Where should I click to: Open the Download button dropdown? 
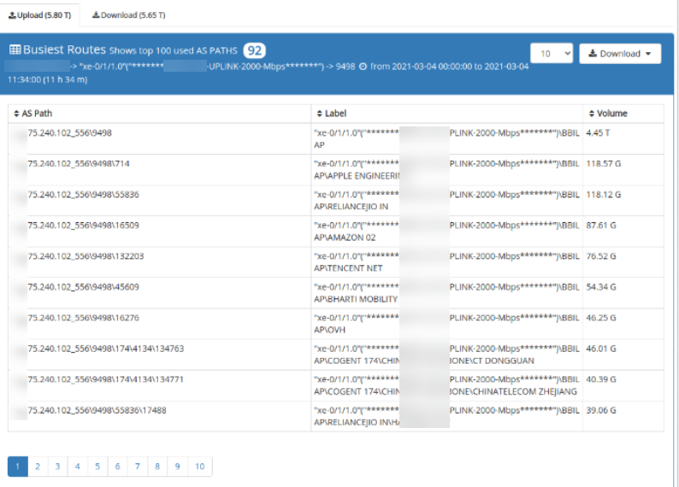pyautogui.click(x=620, y=54)
